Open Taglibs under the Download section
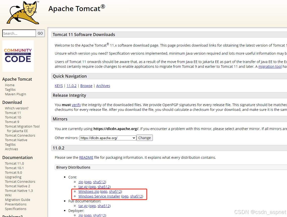The image size is (287, 217). click(10, 145)
